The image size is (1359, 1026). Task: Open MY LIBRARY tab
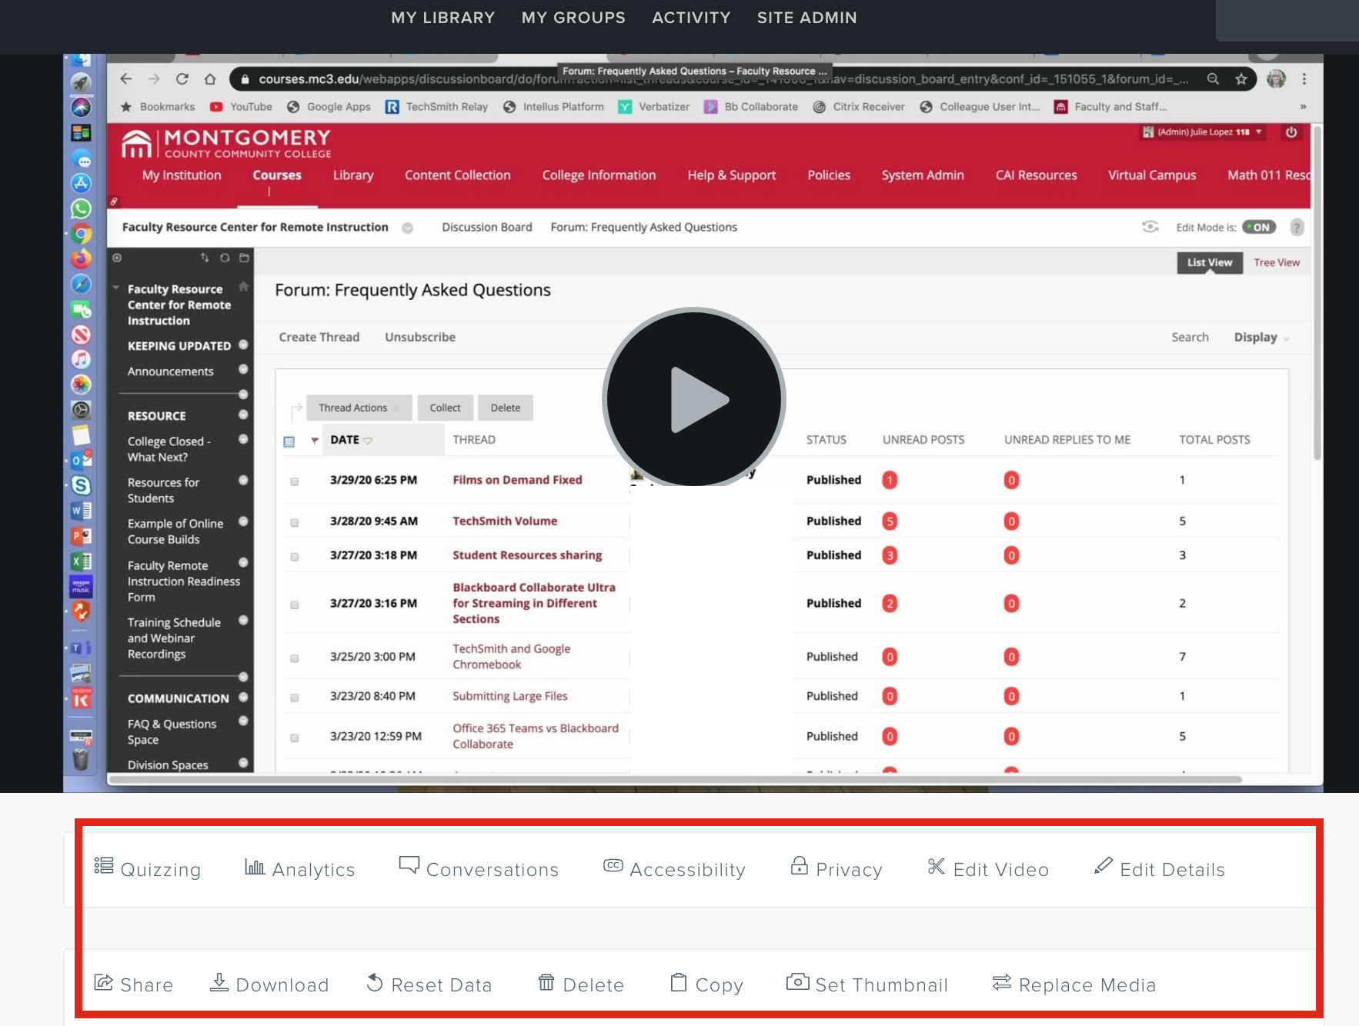click(x=443, y=18)
